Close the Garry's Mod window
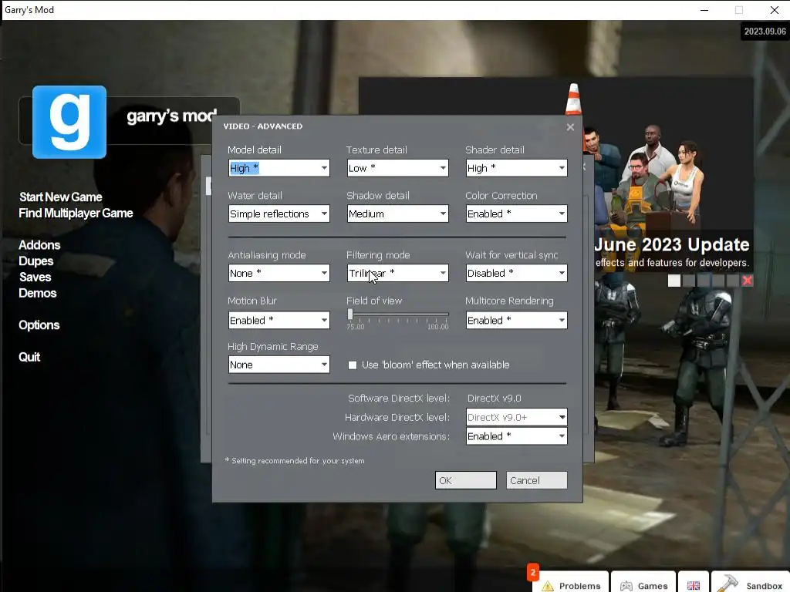 (x=775, y=10)
